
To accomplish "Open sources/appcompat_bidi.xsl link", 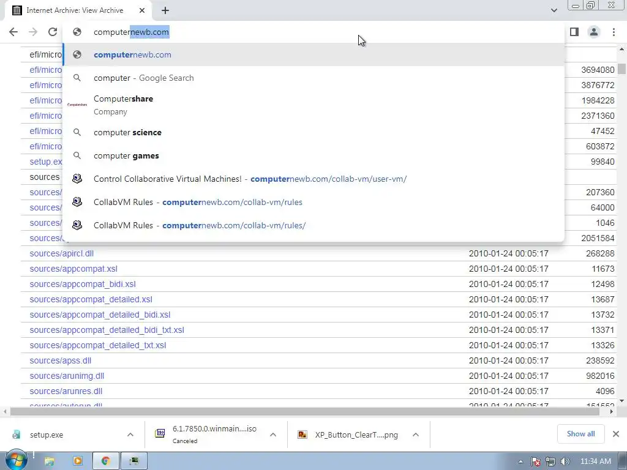I will [x=83, y=284].
